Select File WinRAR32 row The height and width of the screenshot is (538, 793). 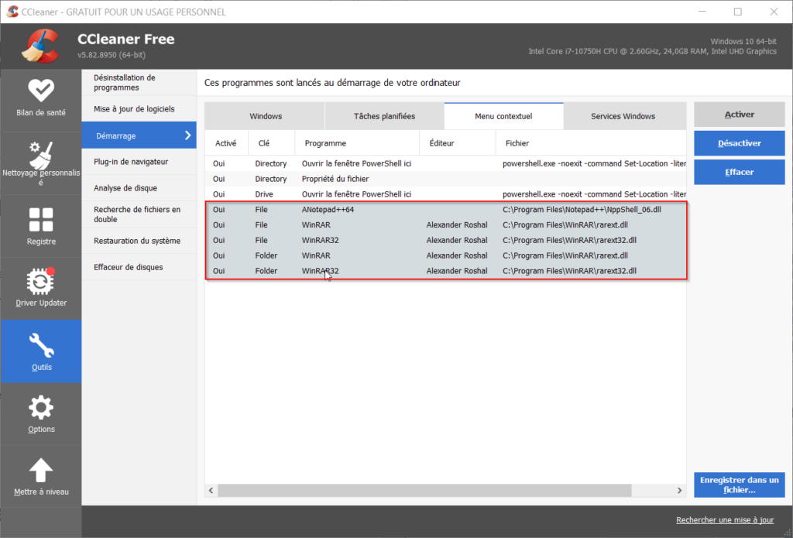[445, 240]
